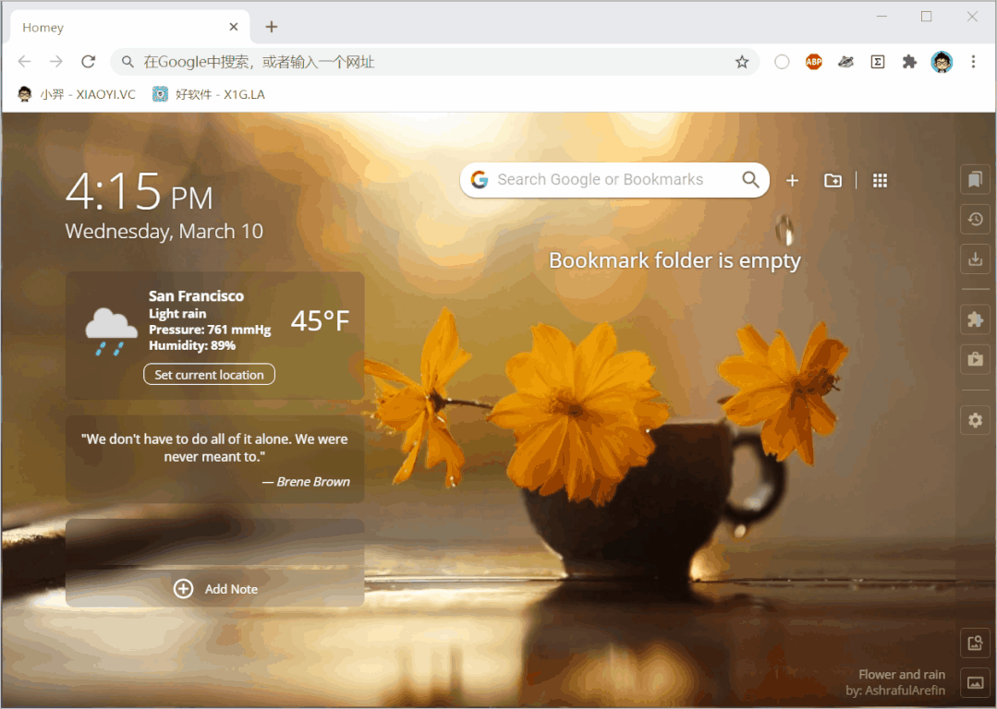Open Homey settings gear icon
Screen dimensions: 997x709
[x=975, y=420]
